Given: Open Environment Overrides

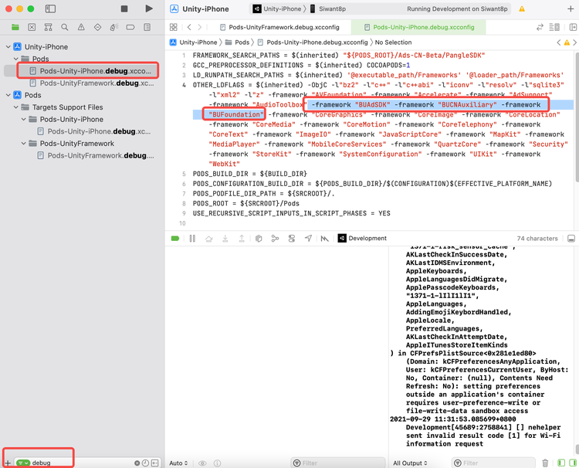Looking at the screenshot, I should tap(292, 239).
